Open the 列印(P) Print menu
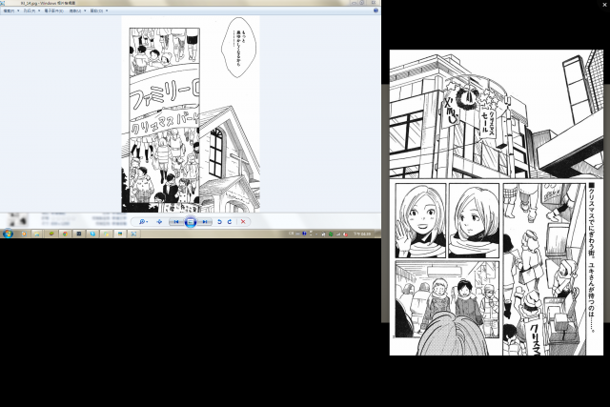The width and height of the screenshot is (610, 407). point(29,10)
